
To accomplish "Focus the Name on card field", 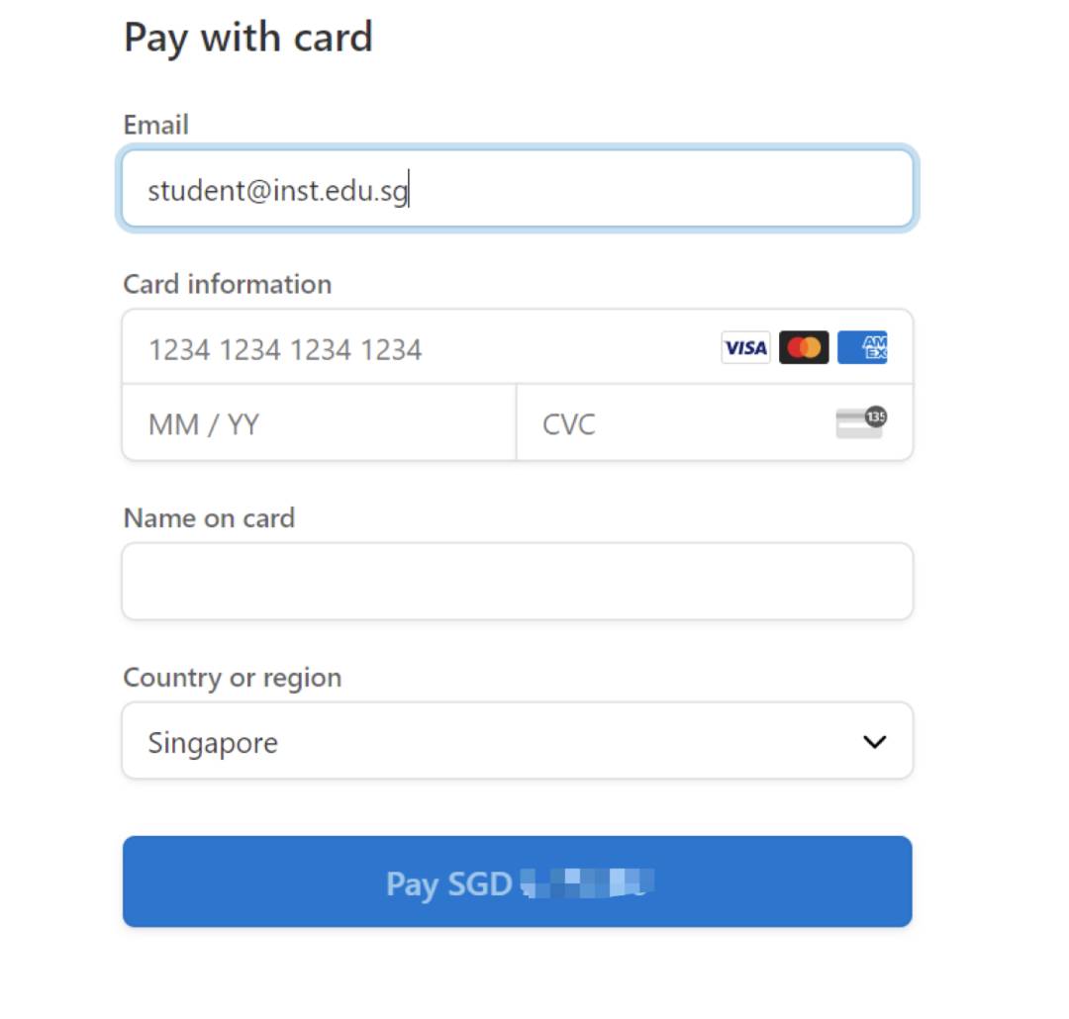I will point(518,582).
